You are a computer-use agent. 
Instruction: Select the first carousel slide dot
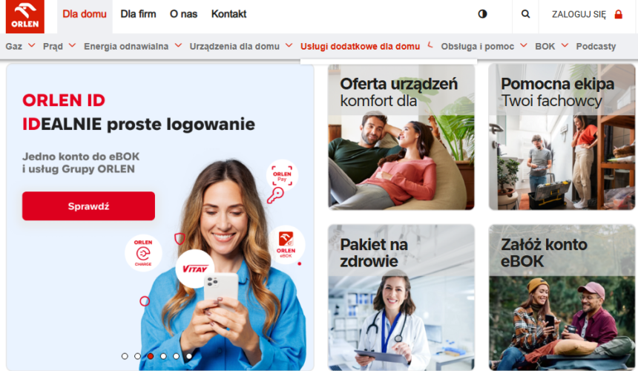(125, 356)
